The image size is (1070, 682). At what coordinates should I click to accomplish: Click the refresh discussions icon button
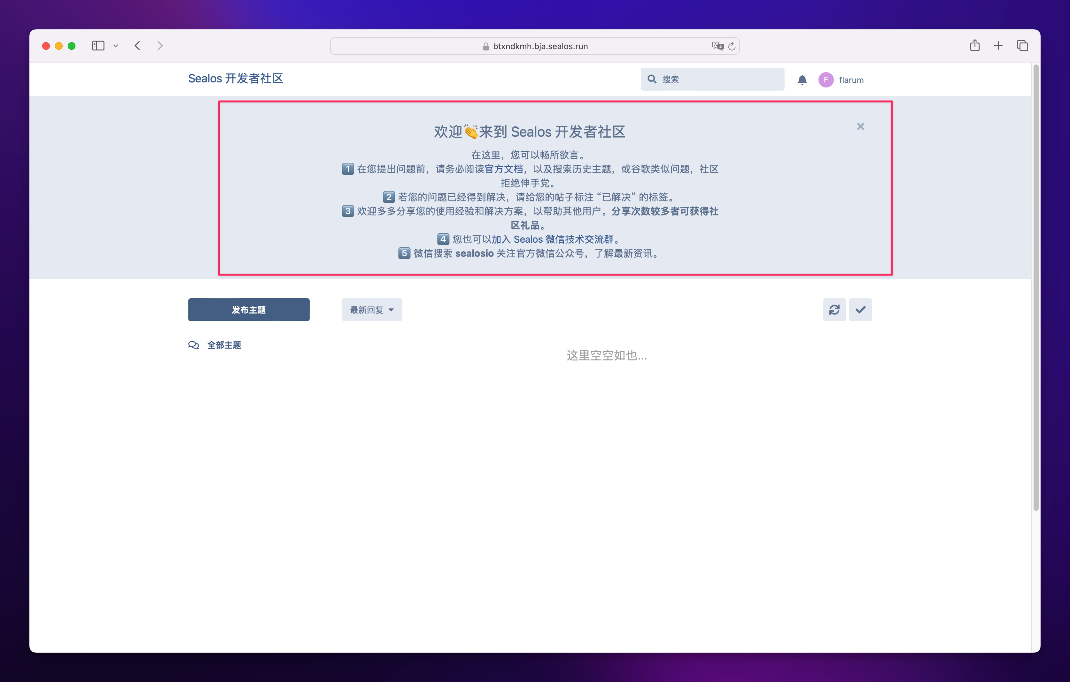[x=834, y=309]
